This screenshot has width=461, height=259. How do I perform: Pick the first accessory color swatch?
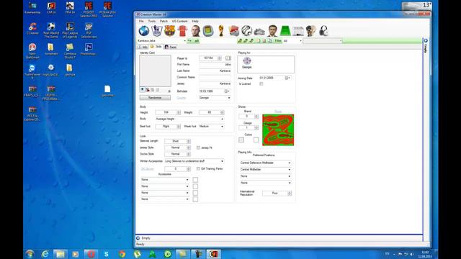point(195,180)
